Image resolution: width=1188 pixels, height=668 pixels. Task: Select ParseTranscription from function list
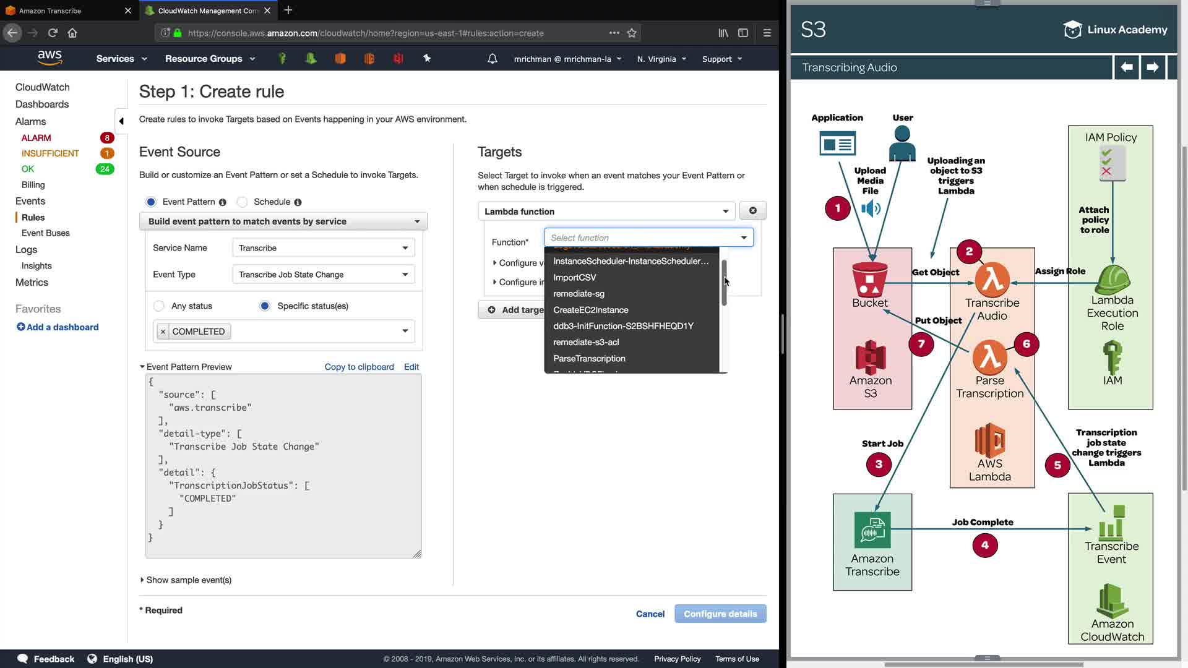coord(589,359)
